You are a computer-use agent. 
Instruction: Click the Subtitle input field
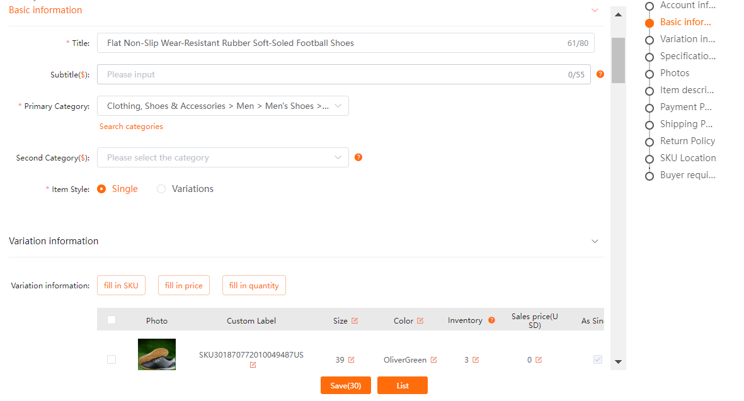(334, 74)
